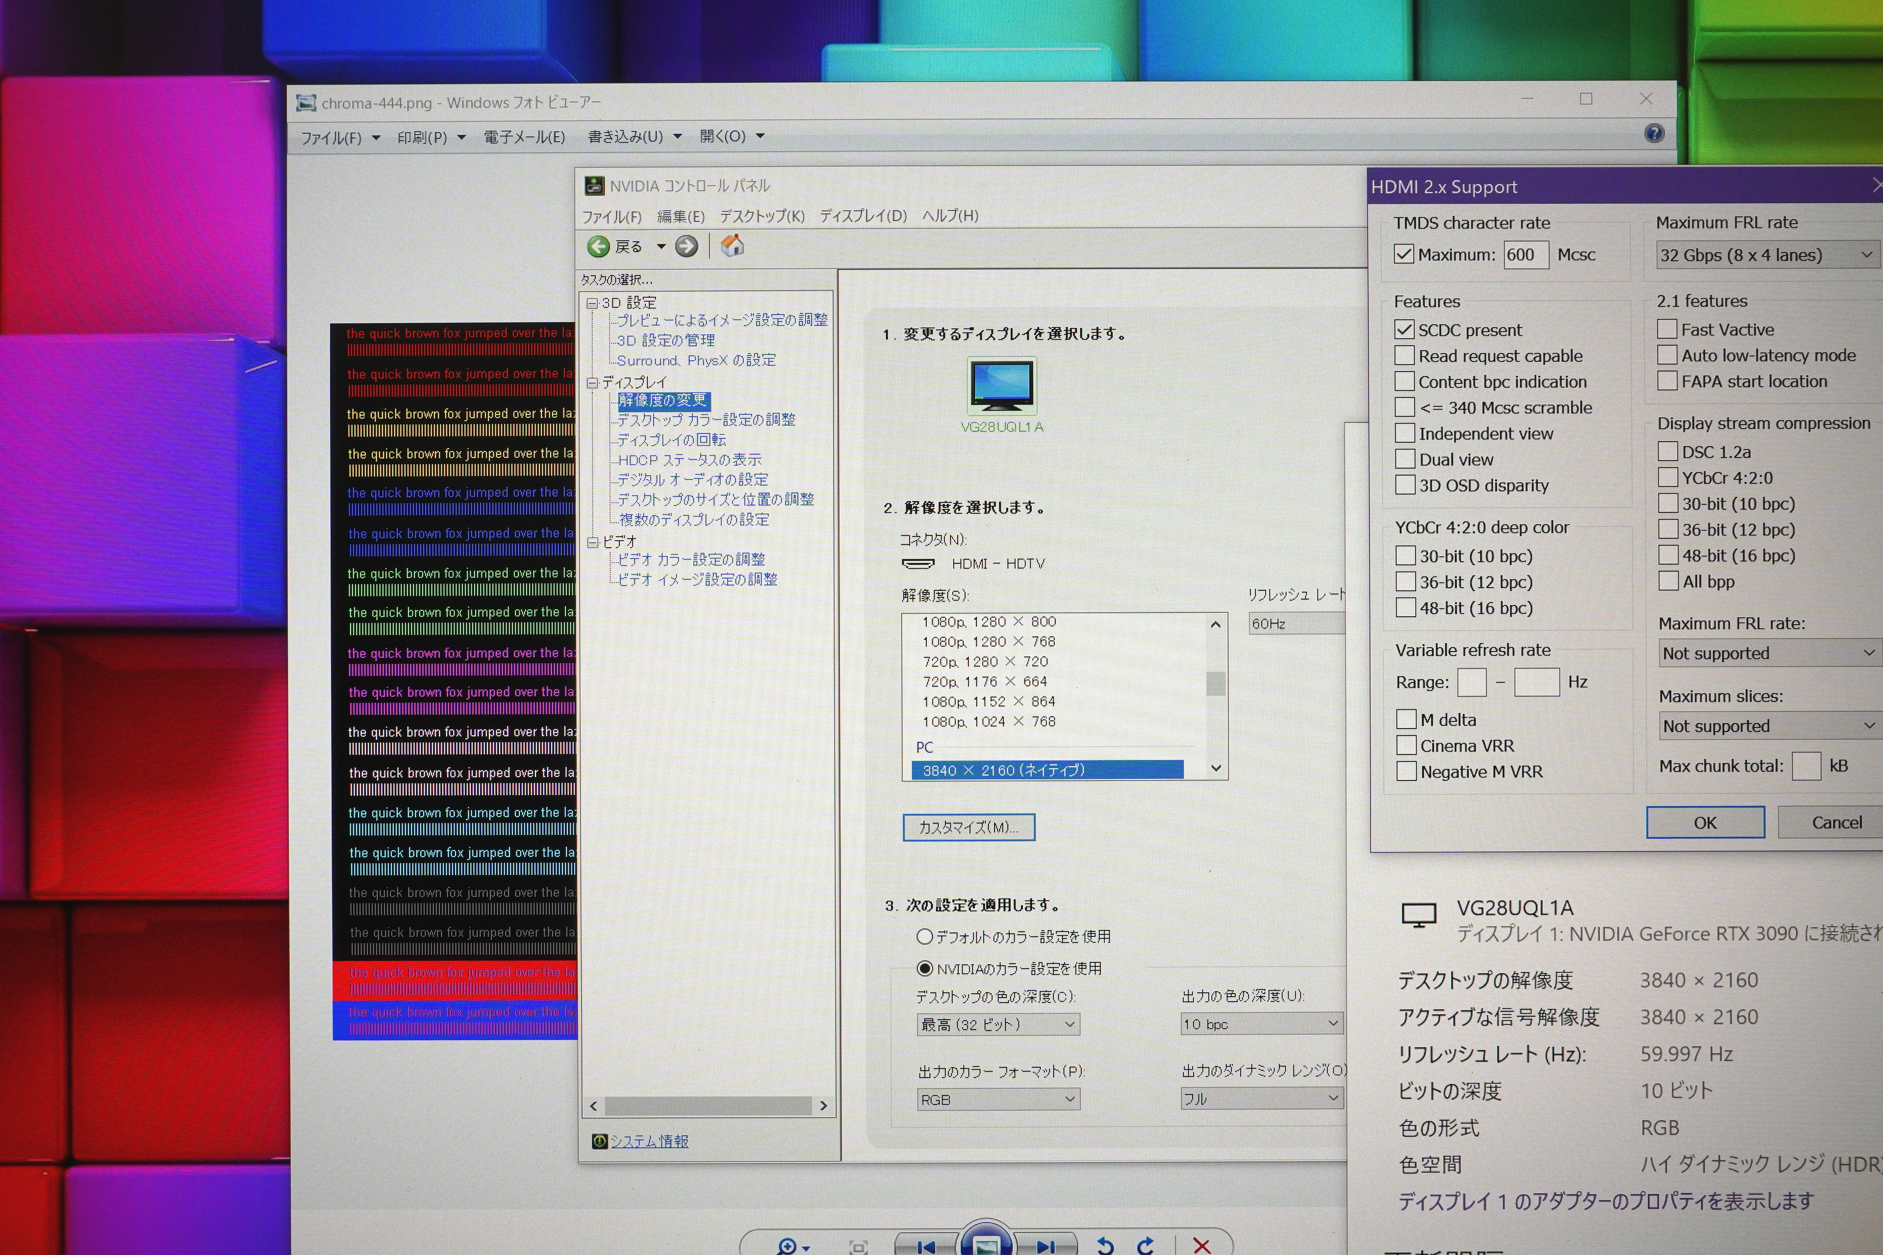
Task: Collapse the 3D 設定 tree node
Action: (x=592, y=302)
